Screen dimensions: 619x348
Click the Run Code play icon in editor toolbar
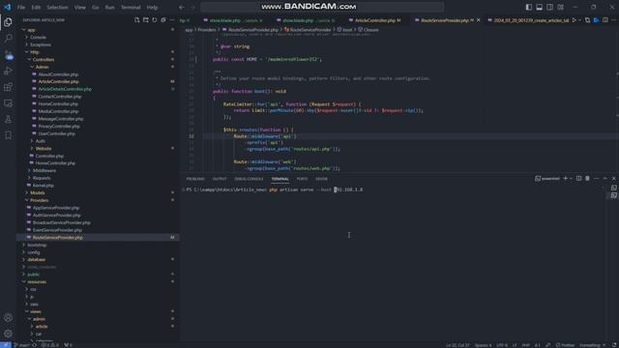coord(575,20)
